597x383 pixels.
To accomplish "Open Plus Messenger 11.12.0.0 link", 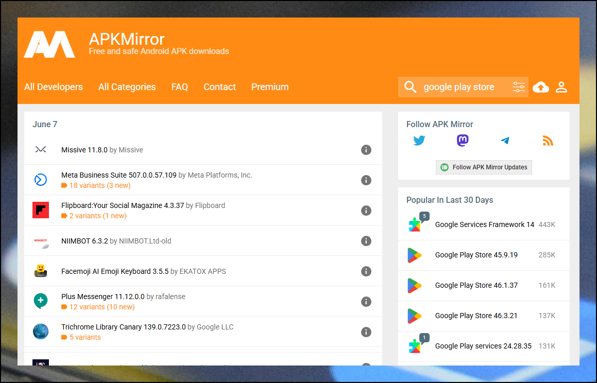I will tap(103, 297).
